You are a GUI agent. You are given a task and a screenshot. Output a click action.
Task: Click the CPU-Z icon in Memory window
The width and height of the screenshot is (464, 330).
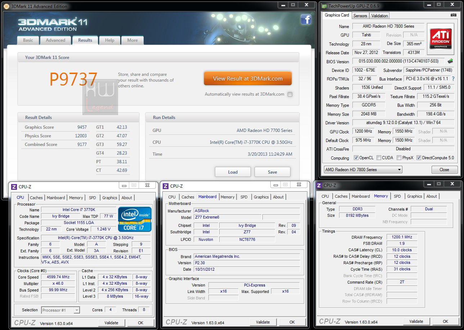click(319, 185)
